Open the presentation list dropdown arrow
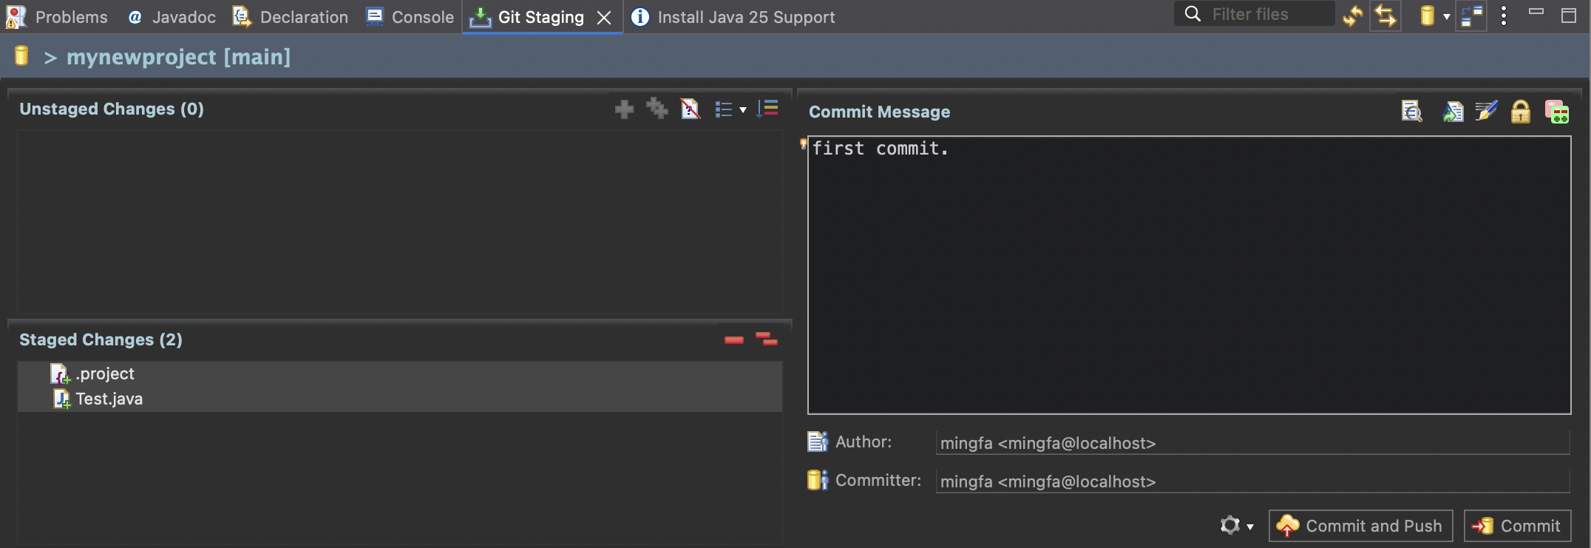Screen dimensions: 1591x548 pyautogui.click(x=743, y=110)
